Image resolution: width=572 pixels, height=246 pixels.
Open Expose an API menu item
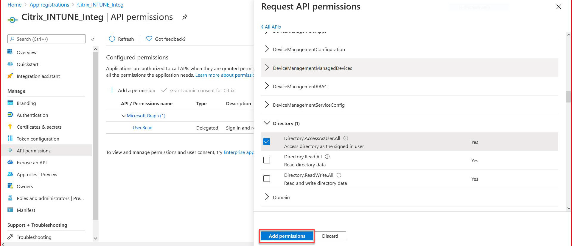tap(32, 163)
